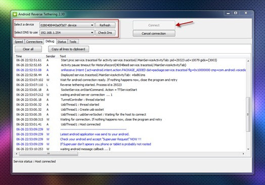The image size is (265, 185).
Task: Select 'UsbThread1 : Host connected' line
Action: [x=130, y=124]
